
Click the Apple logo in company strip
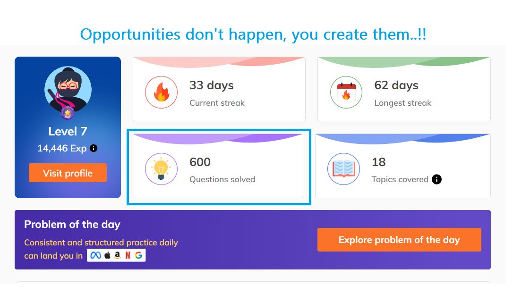point(107,255)
